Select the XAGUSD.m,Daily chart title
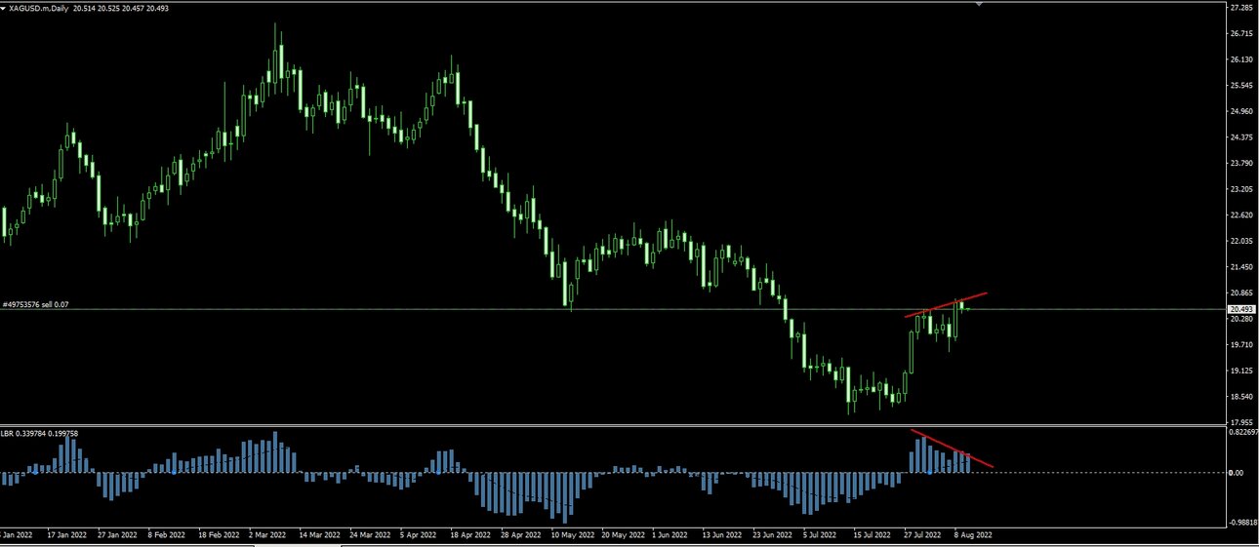 39,8
